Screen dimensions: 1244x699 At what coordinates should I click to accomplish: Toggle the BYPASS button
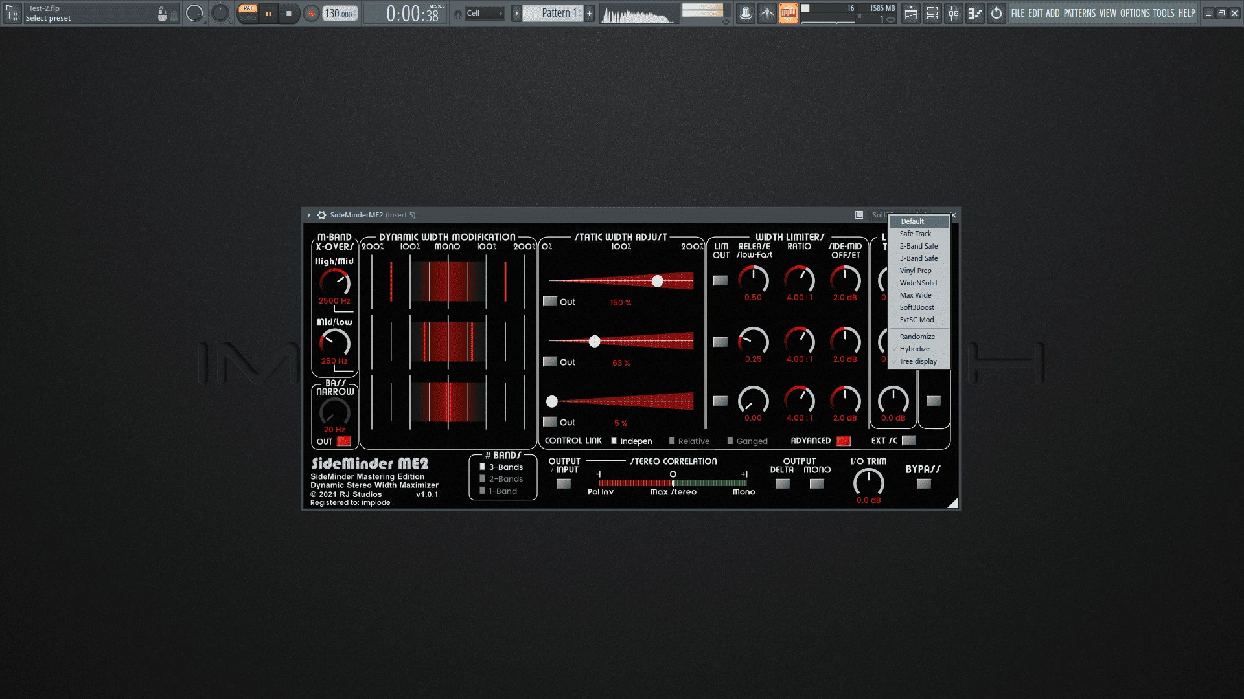(x=923, y=483)
